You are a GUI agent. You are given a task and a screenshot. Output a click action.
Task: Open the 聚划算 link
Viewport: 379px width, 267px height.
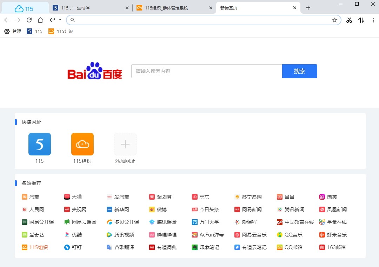(x=160, y=197)
